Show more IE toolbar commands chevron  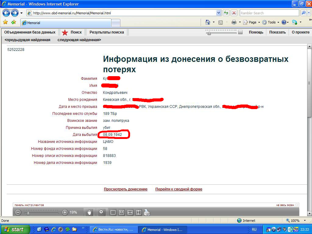310,20
